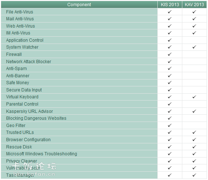This screenshot has width=208, height=180.
Task: Click the KAV 2013 column header
Action: (x=194, y=5)
